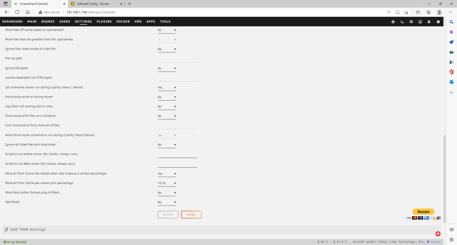457x245 pixels.
Task: Click the Apply button
Action: 168,214
